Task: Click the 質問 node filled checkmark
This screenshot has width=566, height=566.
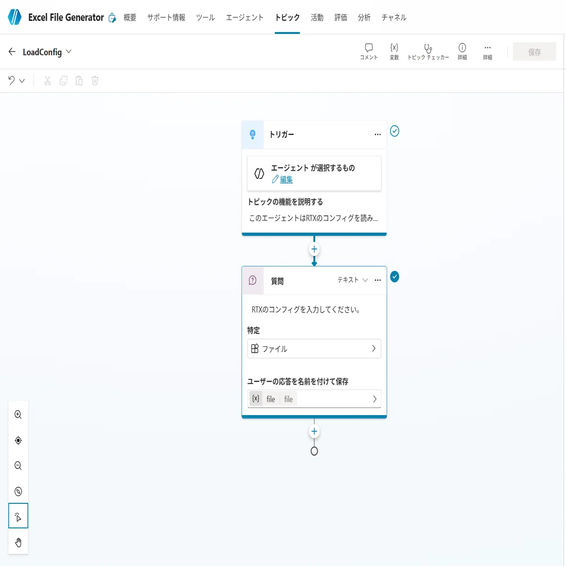Action: 395,277
